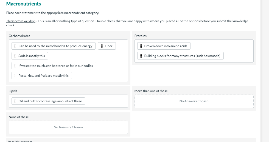The height and width of the screenshot is (142, 269).
Task: Click the "Place each statement" instruction text
Action: point(53,13)
